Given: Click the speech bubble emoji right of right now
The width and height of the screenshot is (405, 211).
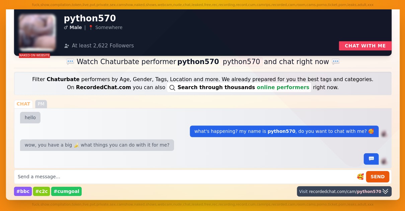Looking at the screenshot, I should tap(336, 62).
